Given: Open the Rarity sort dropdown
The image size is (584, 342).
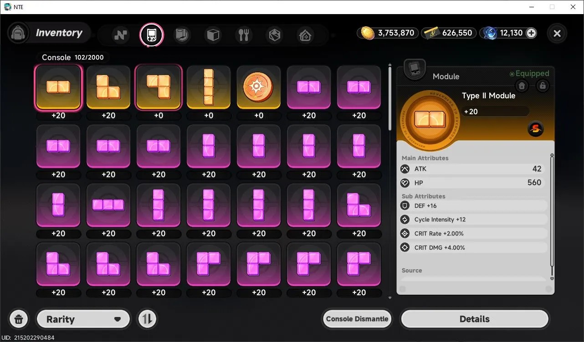Looking at the screenshot, I should coord(83,319).
